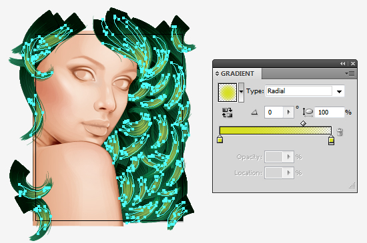
Task: Delete gradient stop with trash icon
Action: click(x=340, y=132)
